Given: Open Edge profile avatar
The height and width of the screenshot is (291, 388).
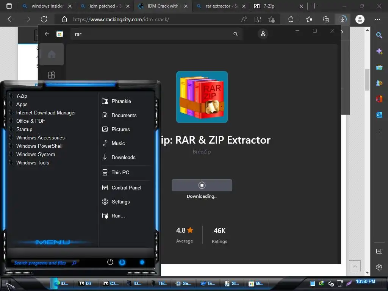Looking at the screenshot, I should (360, 19).
